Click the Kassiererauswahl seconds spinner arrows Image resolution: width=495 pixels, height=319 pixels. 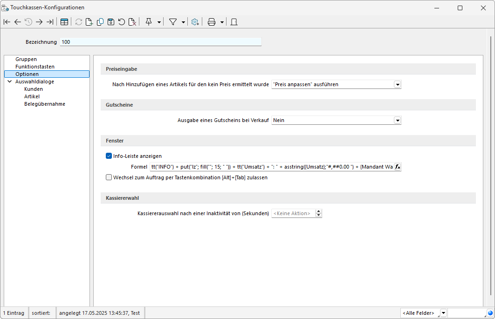point(319,213)
